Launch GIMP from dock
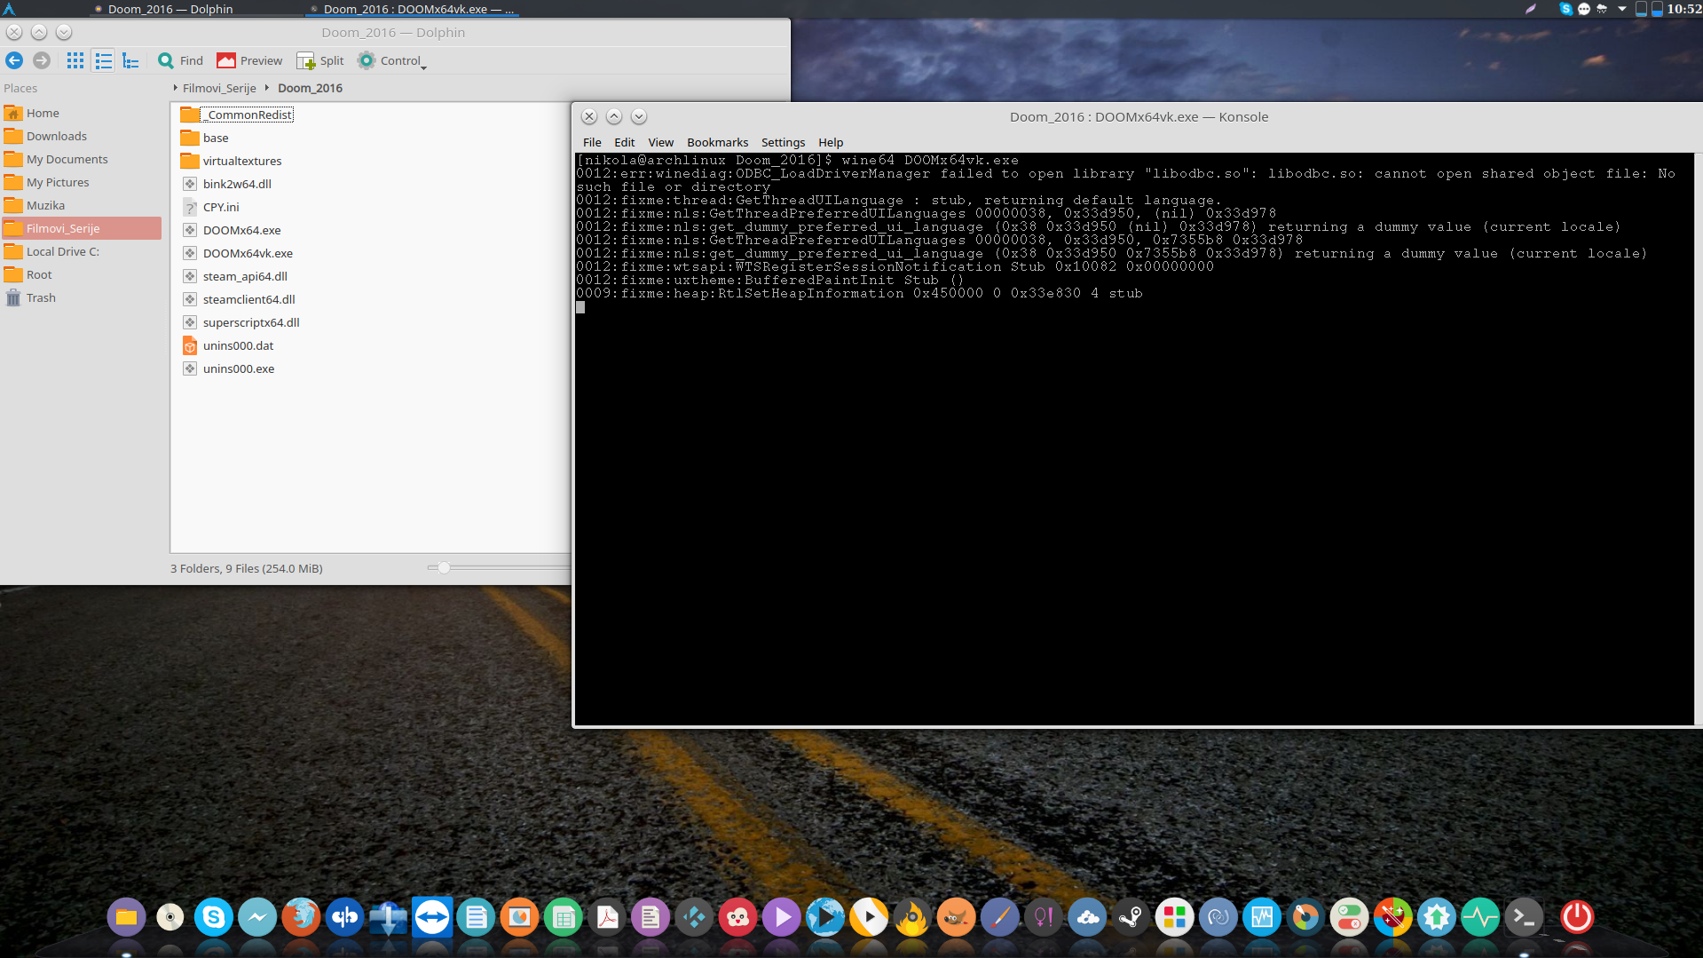Image resolution: width=1703 pixels, height=958 pixels. pyautogui.click(x=956, y=917)
